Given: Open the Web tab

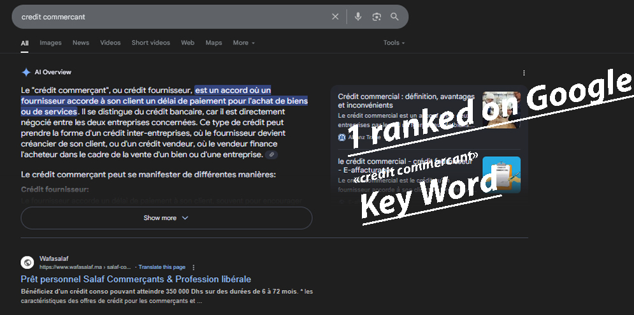Looking at the screenshot, I should (x=187, y=43).
